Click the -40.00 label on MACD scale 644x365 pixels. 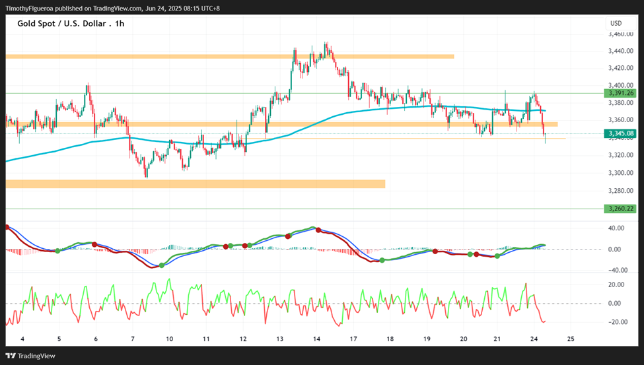[x=617, y=270]
